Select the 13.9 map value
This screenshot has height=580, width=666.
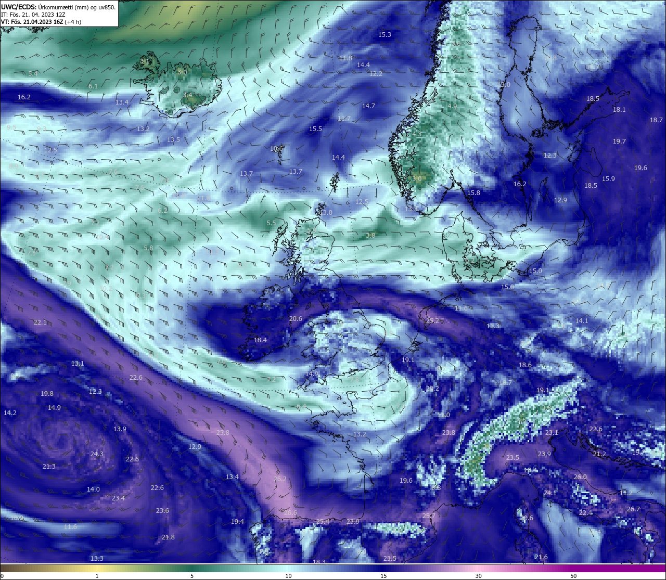(120, 429)
